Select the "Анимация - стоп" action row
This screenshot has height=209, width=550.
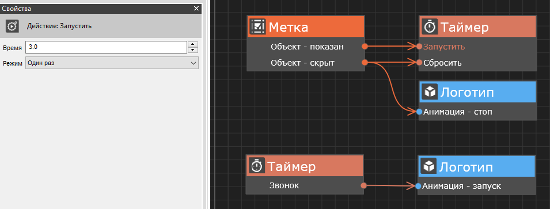coord(478,112)
